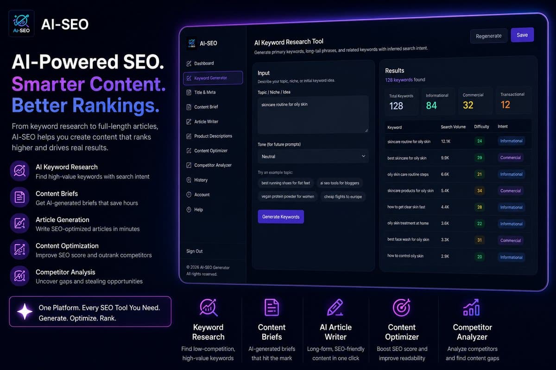
Task: Click the Transactional 12 stat card
Action: (x=513, y=101)
